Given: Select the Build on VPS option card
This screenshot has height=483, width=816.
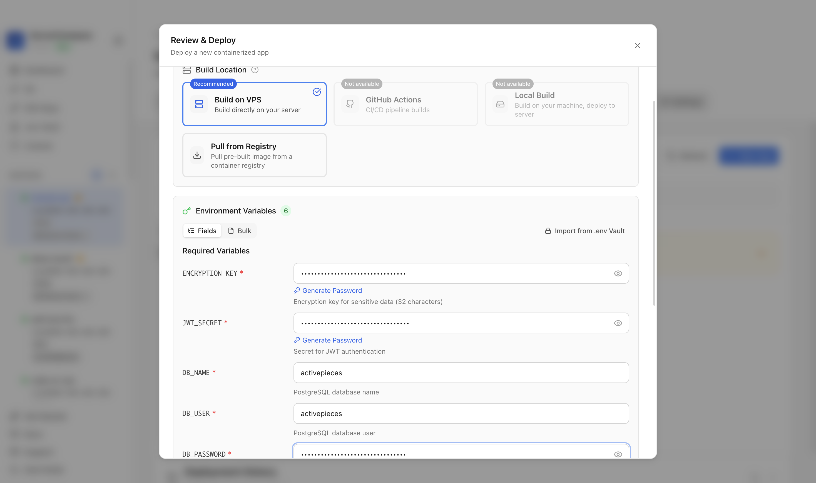Looking at the screenshot, I should pyautogui.click(x=255, y=104).
